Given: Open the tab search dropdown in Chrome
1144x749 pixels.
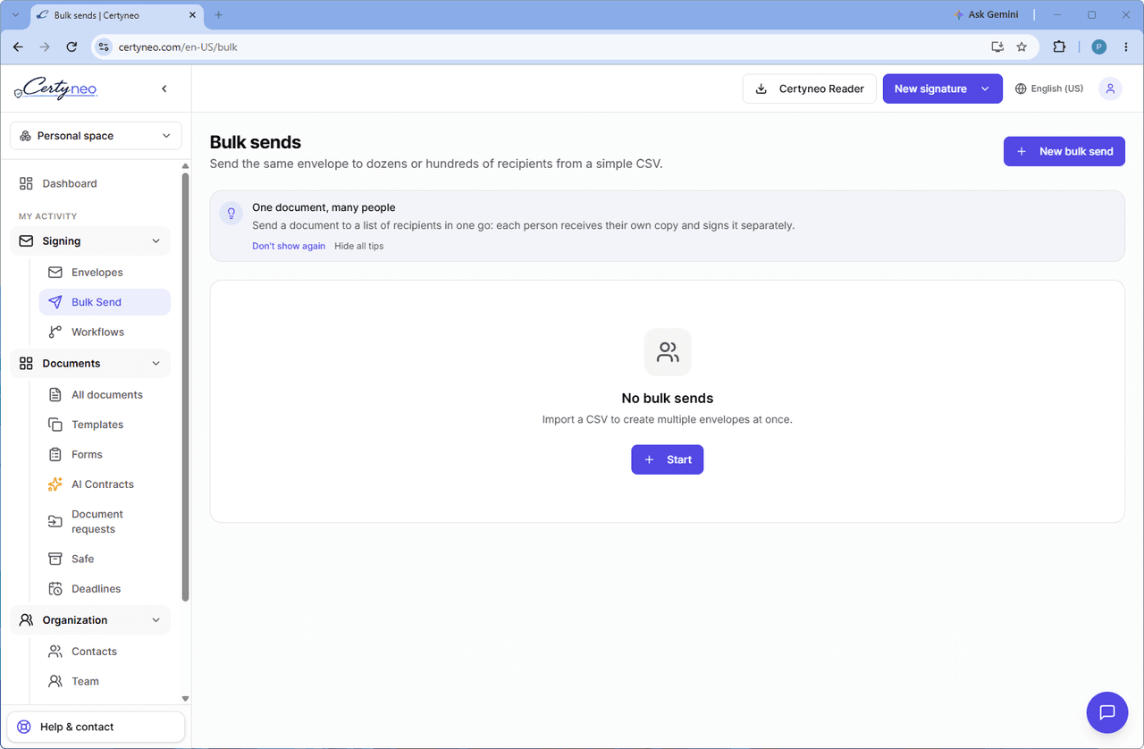Looking at the screenshot, I should pyautogui.click(x=15, y=15).
